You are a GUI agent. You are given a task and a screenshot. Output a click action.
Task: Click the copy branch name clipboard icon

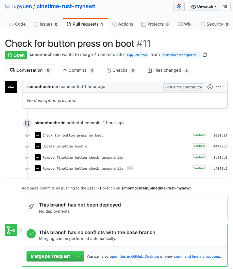(205, 55)
